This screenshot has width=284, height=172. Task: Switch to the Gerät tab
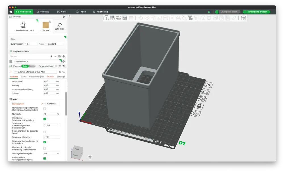click(x=62, y=12)
